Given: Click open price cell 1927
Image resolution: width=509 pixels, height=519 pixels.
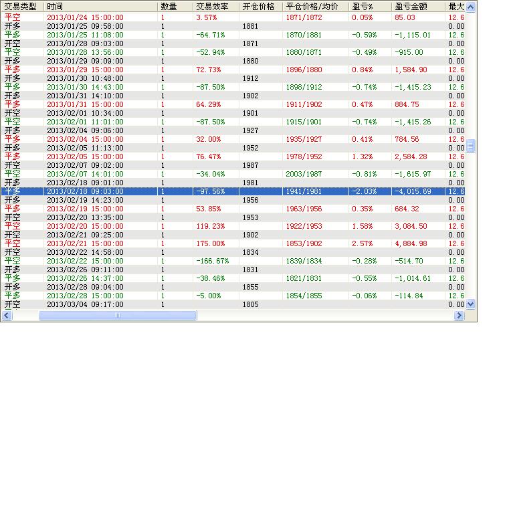Looking at the screenshot, I should click(250, 130).
